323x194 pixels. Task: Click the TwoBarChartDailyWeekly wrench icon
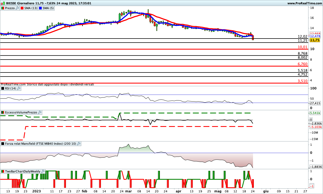[x=43, y=171]
